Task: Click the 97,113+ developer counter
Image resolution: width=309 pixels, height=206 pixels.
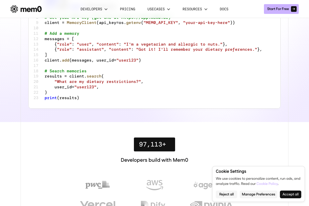Action: tap(154, 144)
